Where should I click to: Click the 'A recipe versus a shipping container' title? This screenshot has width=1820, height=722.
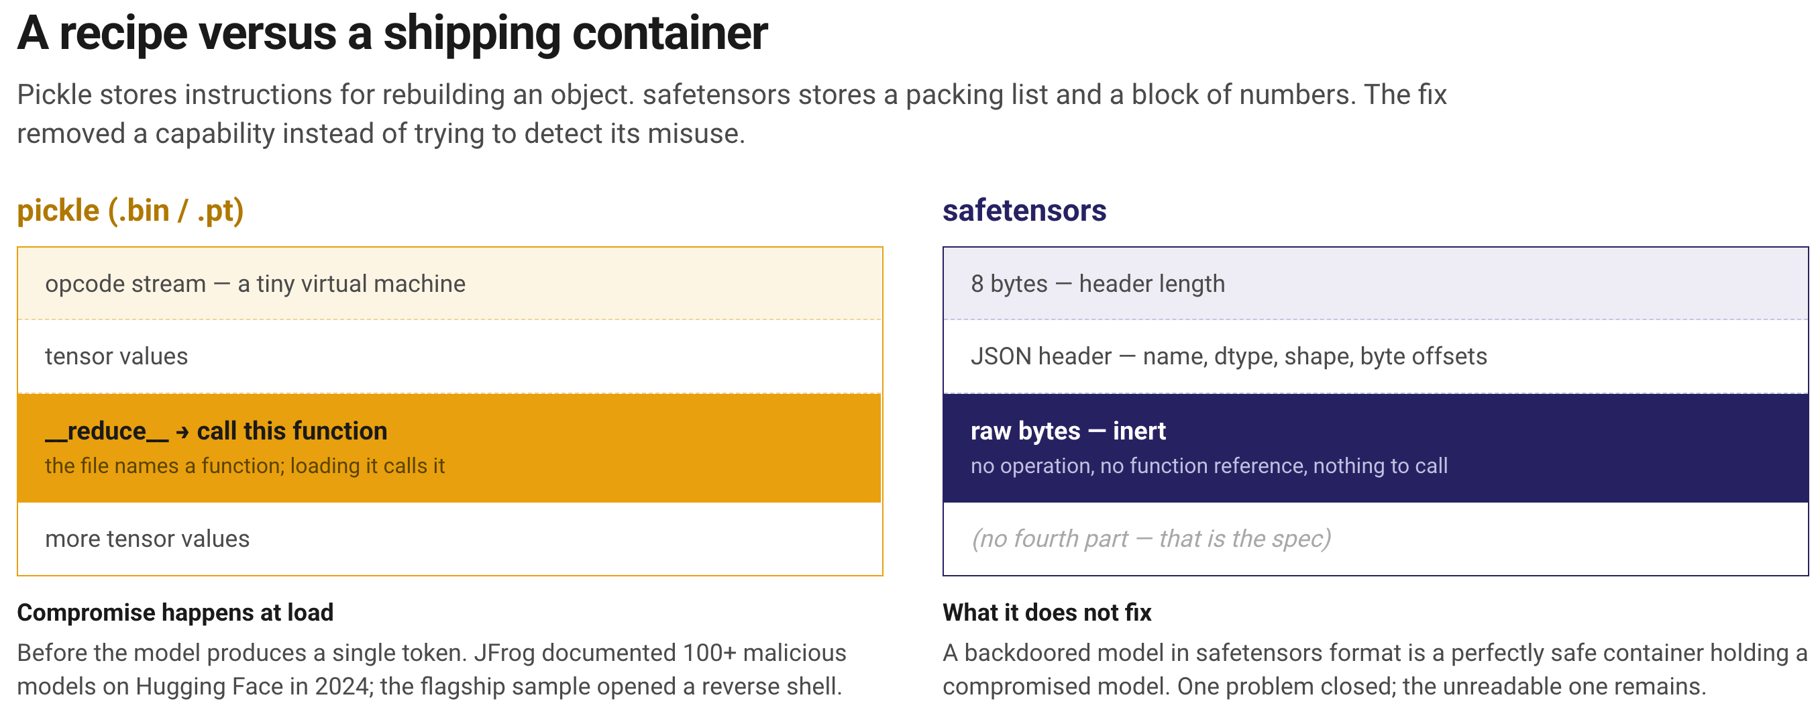392,33
